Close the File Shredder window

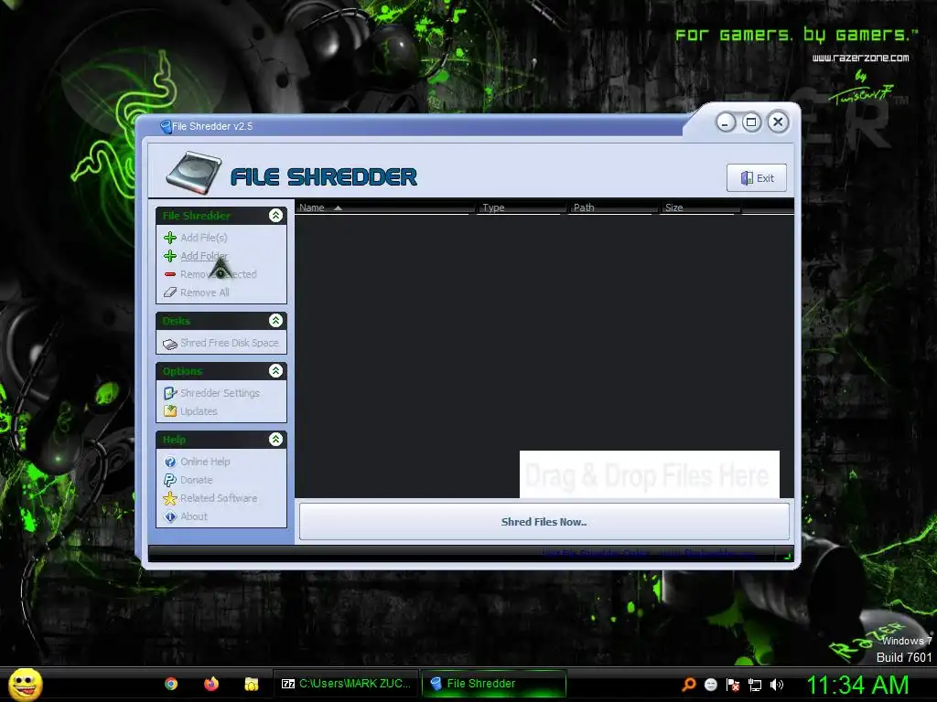tap(778, 122)
